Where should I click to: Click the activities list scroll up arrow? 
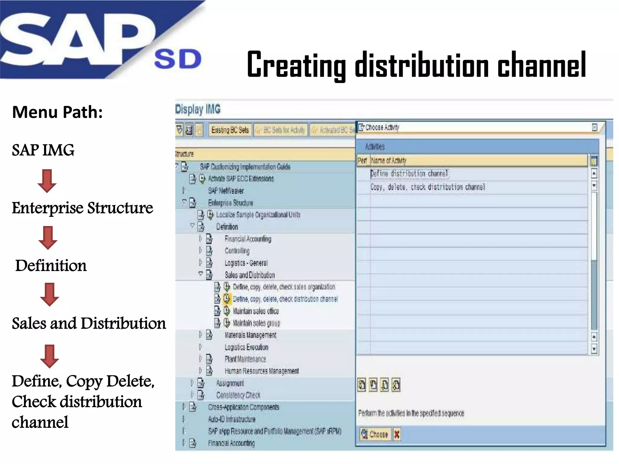click(594, 173)
